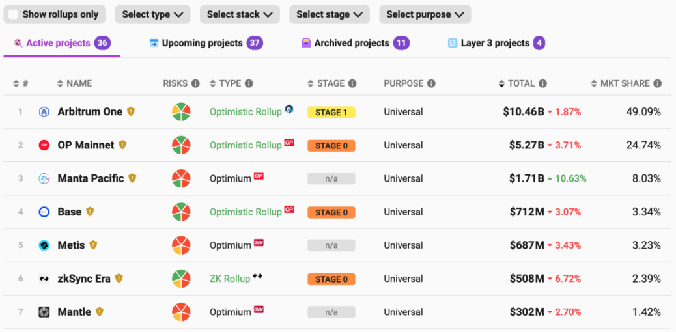The image size is (676, 332).
Task: Switch to the Layer 3 projects tab
Action: click(496, 43)
